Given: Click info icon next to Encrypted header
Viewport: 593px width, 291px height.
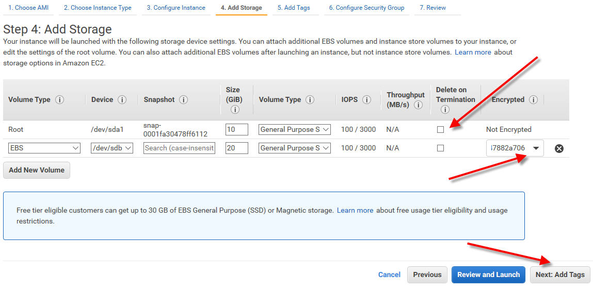Looking at the screenshot, I should point(533,100).
